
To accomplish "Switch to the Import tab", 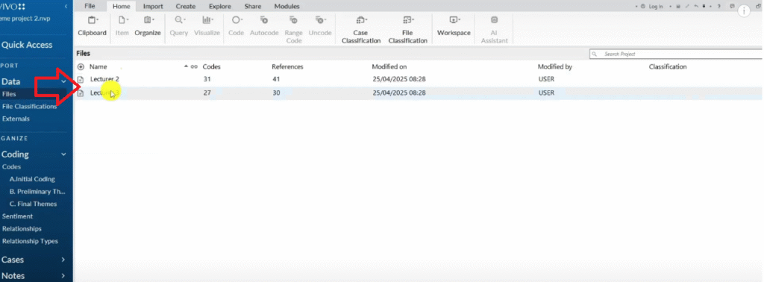I will click(x=153, y=6).
